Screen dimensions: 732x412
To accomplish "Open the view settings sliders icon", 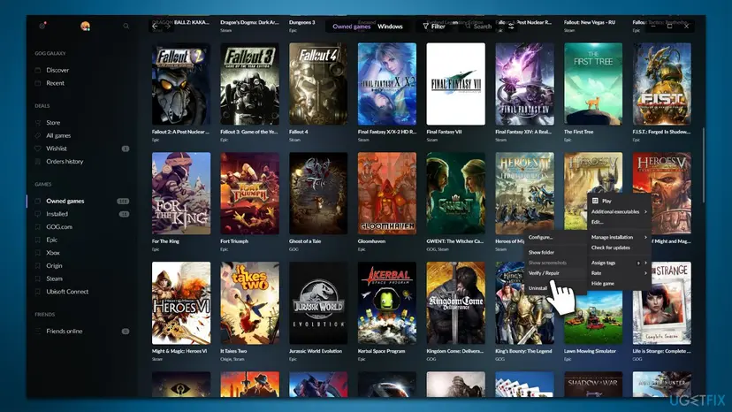I will click(511, 27).
